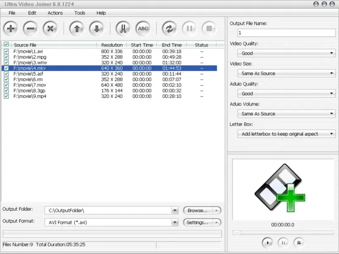Viewport: 339px width, 254px height.
Task: Open the Help menu
Action: (x=101, y=13)
